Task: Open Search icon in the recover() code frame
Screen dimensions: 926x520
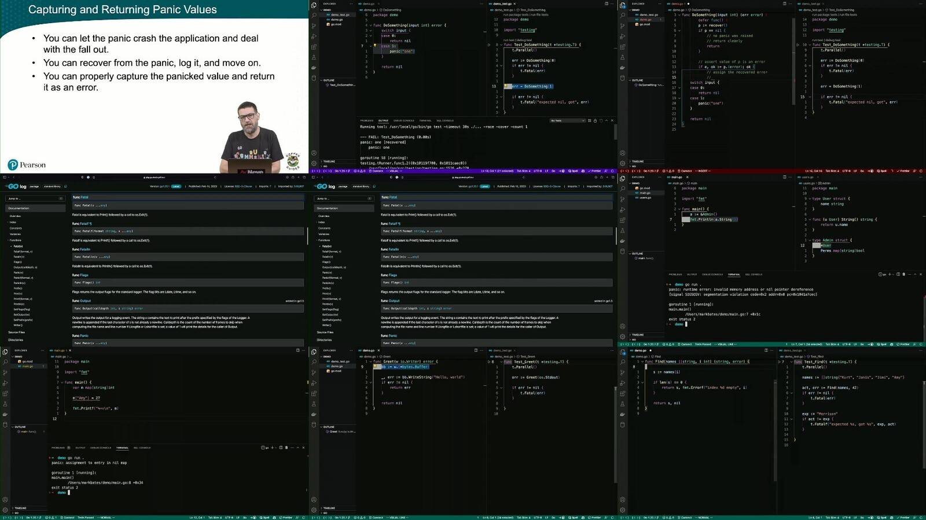Action: coord(622,15)
